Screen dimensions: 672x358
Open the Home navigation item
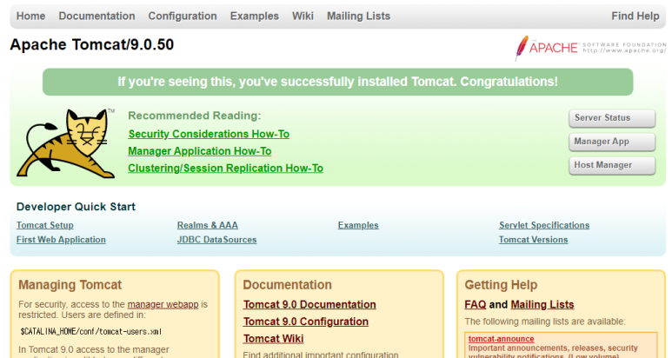tap(30, 17)
